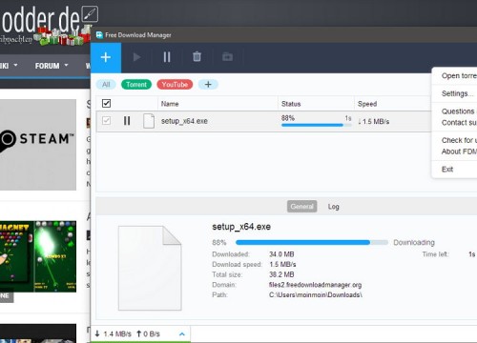
Task: Expand speed panel with bottom chevron
Action: [x=182, y=333]
